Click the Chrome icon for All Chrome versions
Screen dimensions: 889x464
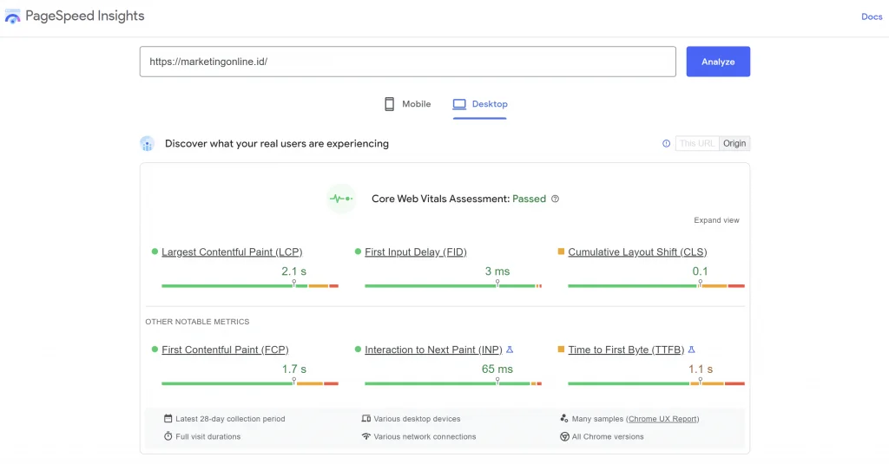coord(564,437)
